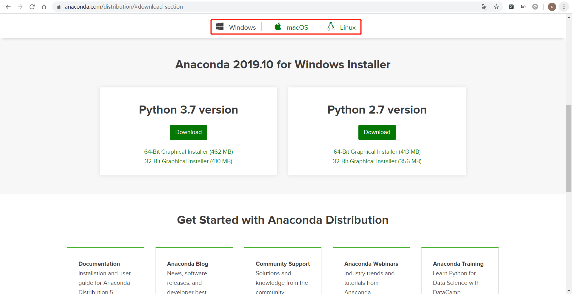Click the Apple logo icon
The height and width of the screenshot is (294, 572).
pos(278,26)
